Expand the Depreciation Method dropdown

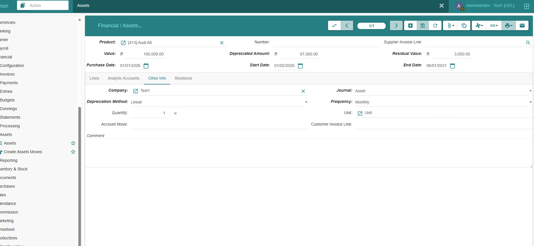(306, 102)
